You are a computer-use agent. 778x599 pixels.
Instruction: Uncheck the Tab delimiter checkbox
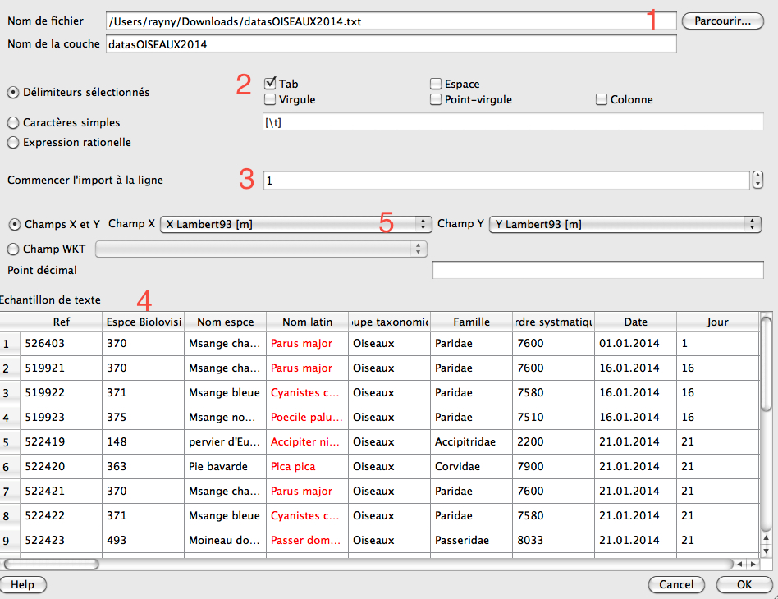pos(270,84)
